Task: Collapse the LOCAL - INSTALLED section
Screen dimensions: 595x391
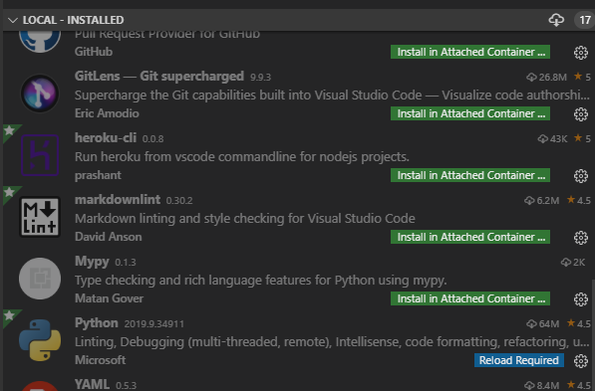Action: [13, 20]
